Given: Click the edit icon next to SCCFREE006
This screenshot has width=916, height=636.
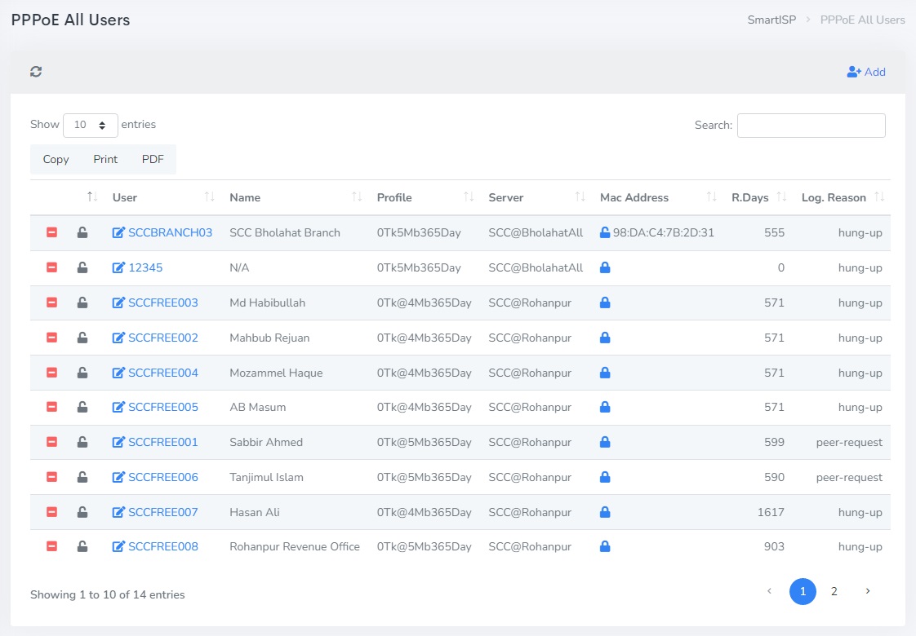Looking at the screenshot, I should click(x=118, y=478).
